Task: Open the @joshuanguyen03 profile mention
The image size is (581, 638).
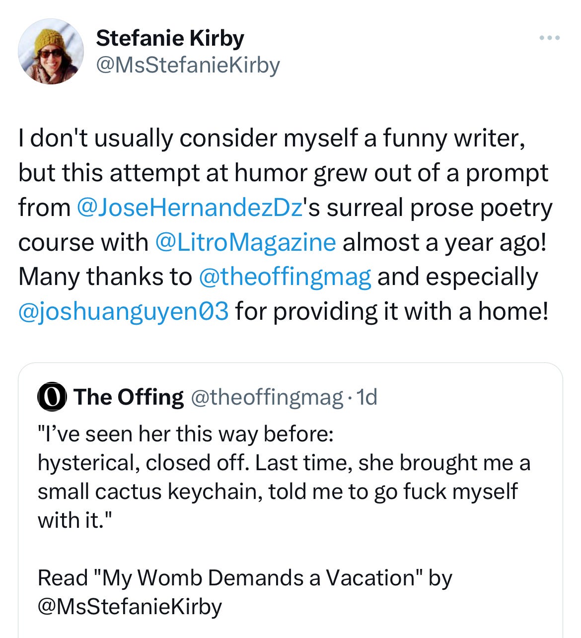Action: click(123, 312)
